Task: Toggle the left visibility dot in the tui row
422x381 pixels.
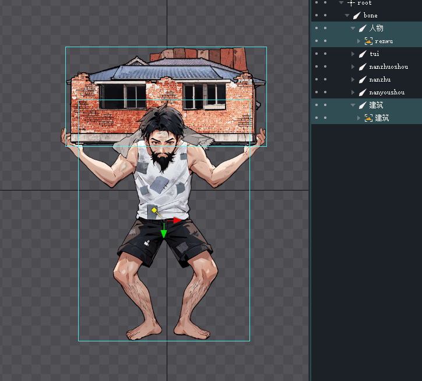Action: [316, 54]
